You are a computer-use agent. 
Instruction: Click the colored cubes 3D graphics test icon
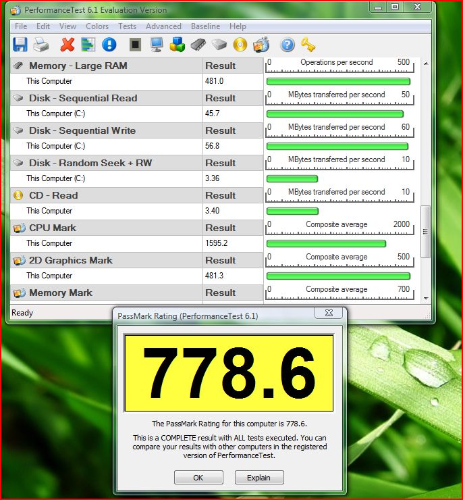pyautogui.click(x=177, y=45)
